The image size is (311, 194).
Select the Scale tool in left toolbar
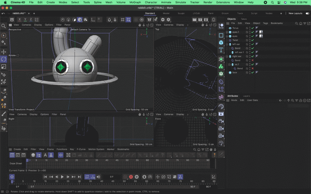[4, 67]
